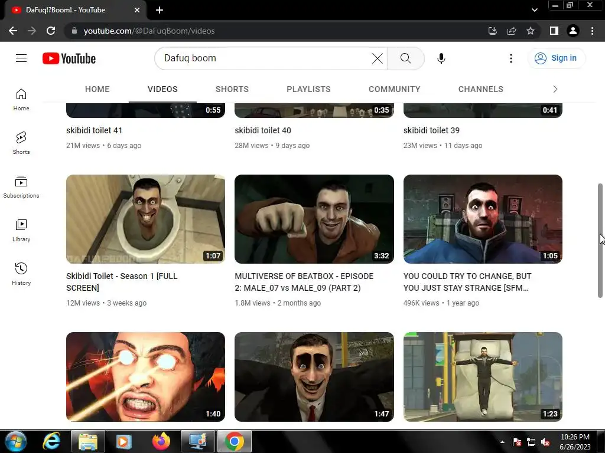Go to Home in the sidebar

pyautogui.click(x=21, y=99)
